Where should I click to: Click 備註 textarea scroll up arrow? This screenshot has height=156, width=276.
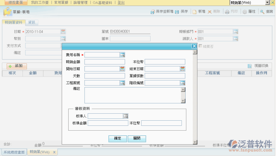tap(183, 89)
